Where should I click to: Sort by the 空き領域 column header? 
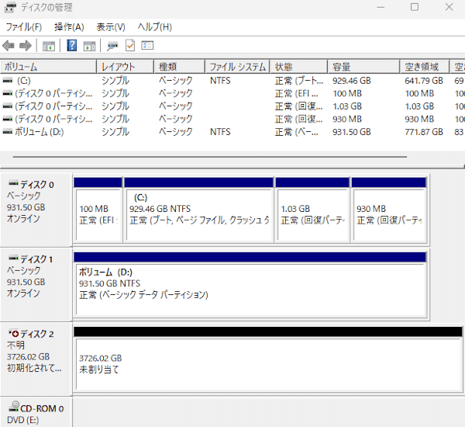pos(425,67)
